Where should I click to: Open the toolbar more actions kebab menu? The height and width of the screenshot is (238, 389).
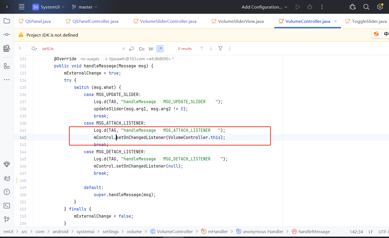click(322, 7)
